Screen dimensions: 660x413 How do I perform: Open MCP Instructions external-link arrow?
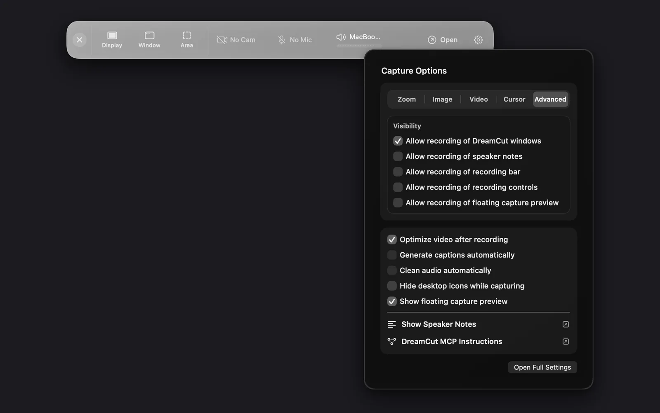coord(566,342)
